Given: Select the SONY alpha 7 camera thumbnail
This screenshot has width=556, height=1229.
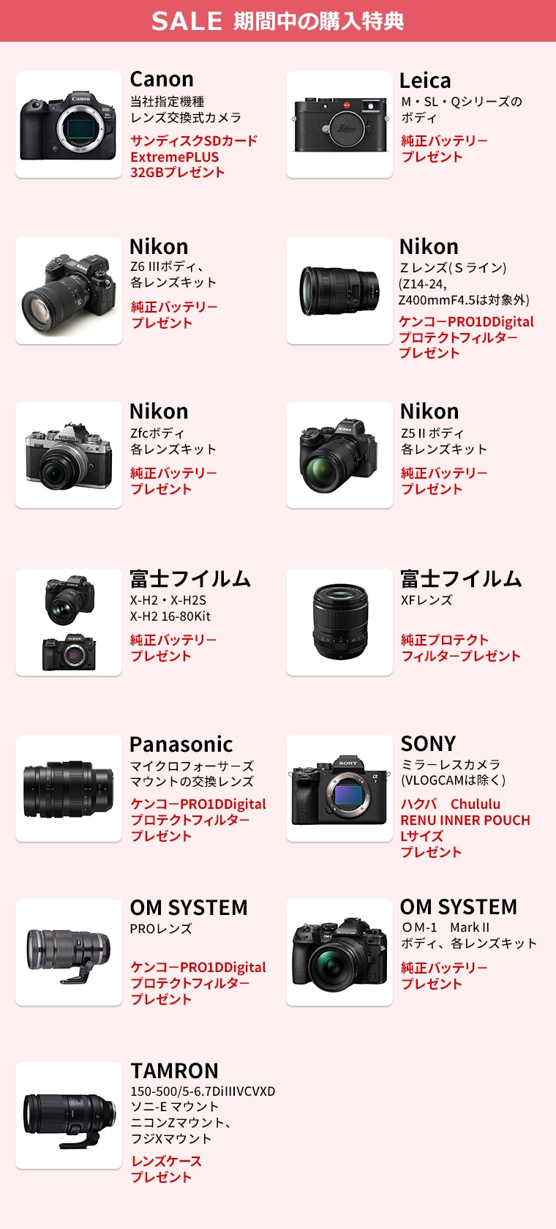Looking at the screenshot, I should pyautogui.click(x=339, y=788).
